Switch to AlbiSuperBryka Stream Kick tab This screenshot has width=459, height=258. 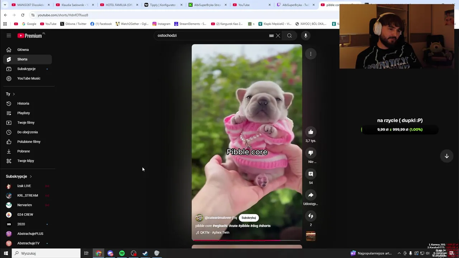pyautogui.click(x=207, y=5)
